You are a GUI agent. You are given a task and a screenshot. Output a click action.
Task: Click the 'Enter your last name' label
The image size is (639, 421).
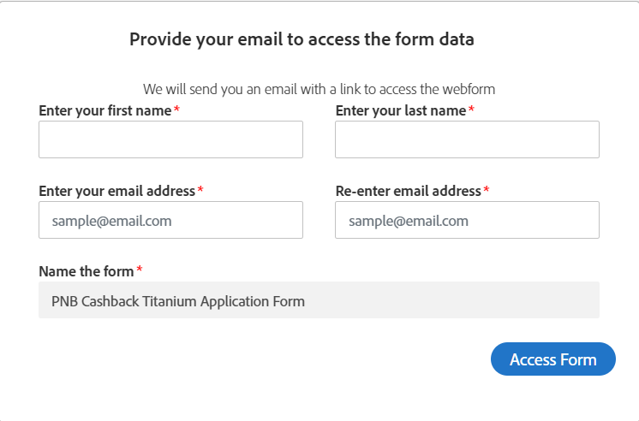point(401,110)
